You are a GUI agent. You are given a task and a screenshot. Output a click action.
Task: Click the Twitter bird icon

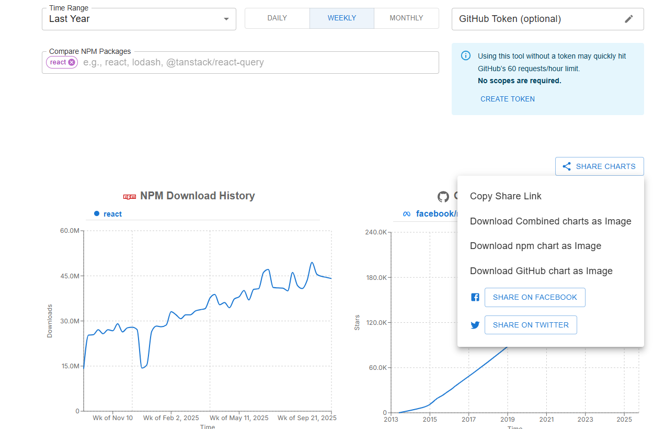pos(475,325)
